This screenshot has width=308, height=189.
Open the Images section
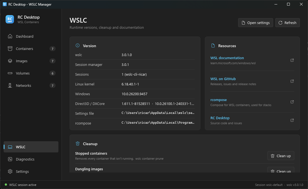click(x=31, y=61)
